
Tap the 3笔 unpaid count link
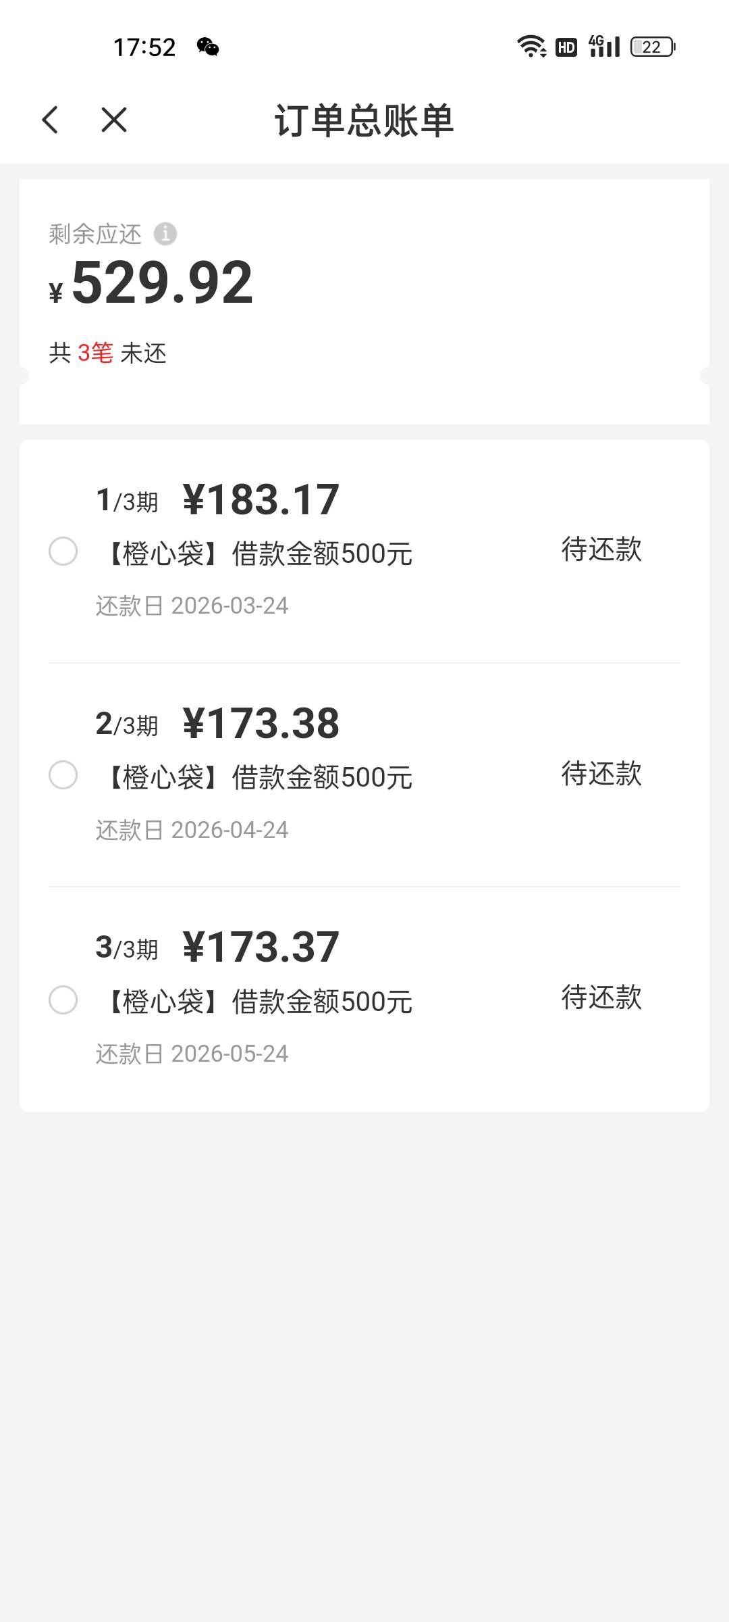[95, 353]
